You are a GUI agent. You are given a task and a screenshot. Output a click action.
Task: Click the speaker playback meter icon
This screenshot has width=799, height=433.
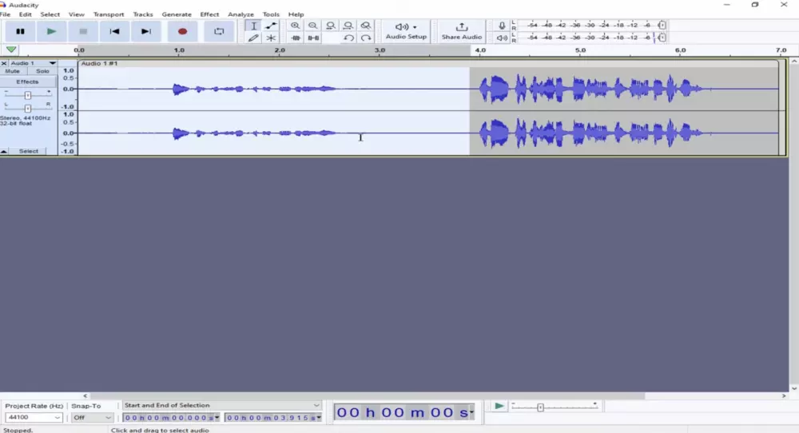pos(502,38)
